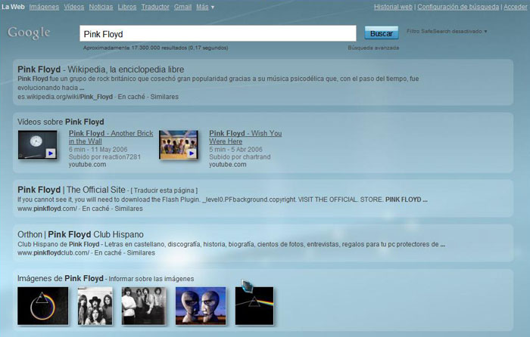
Task: Open Similares for pinkfloydclub.com
Action: tap(141, 253)
